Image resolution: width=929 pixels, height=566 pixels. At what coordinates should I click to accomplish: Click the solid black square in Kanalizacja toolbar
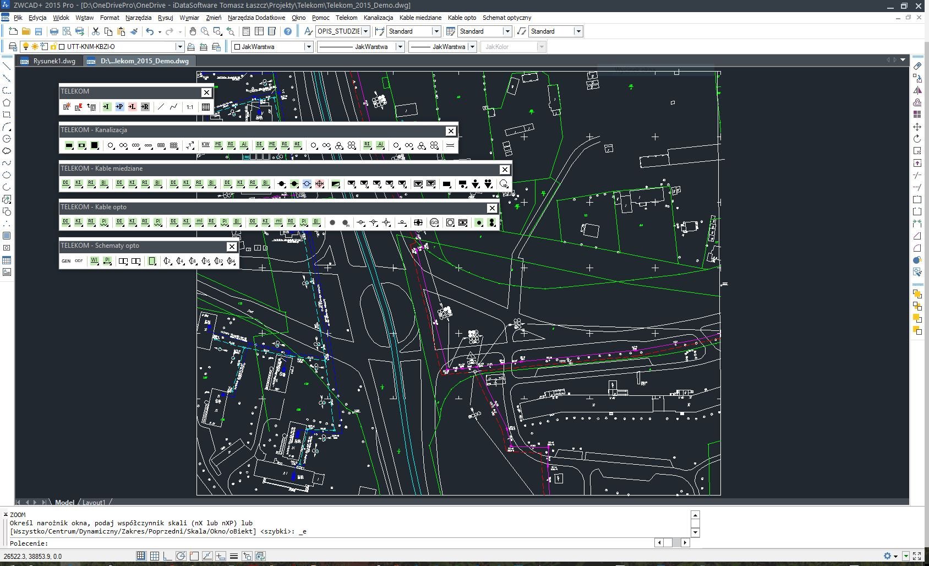[x=95, y=145]
